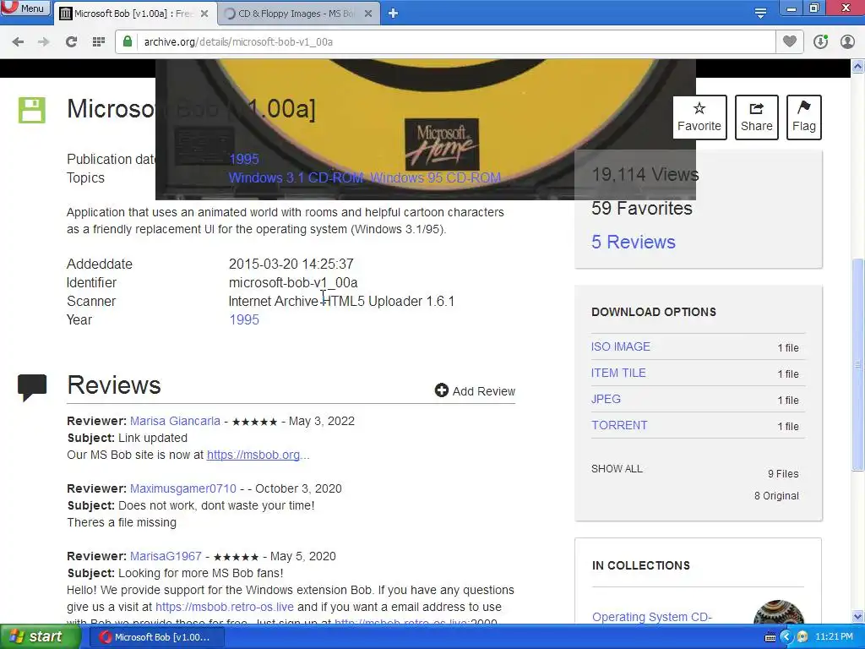
Task: Open reviewer Maximusgamer0710 profile
Action: pos(183,488)
